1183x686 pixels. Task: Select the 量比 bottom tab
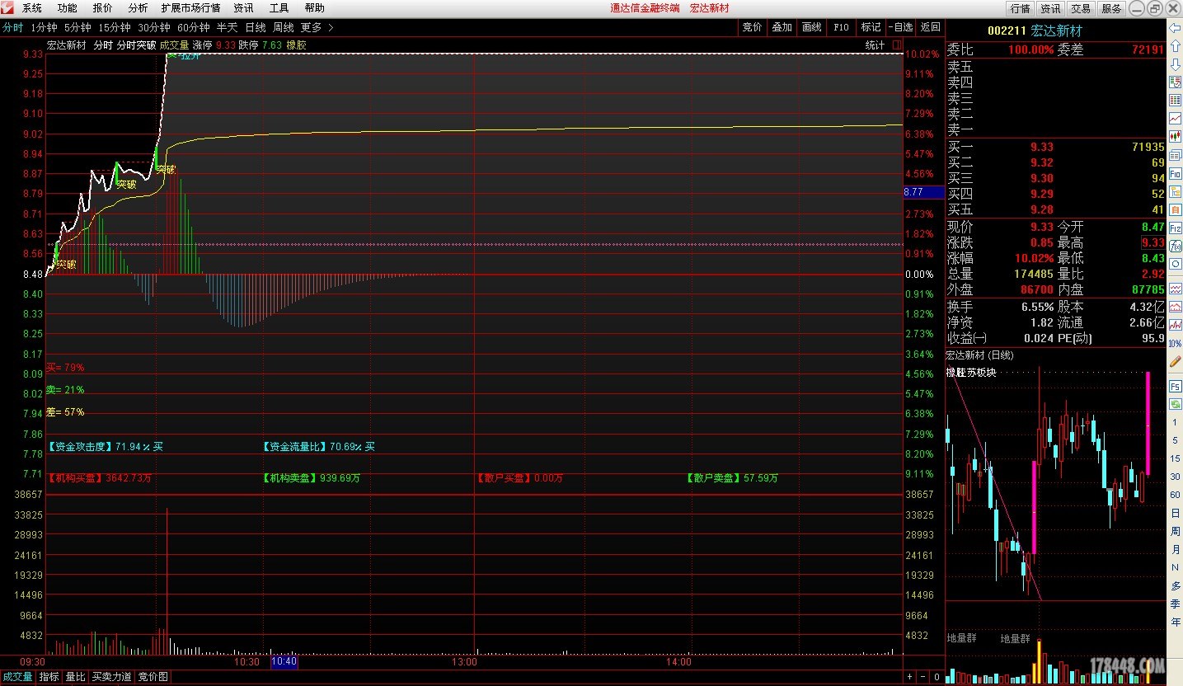tap(75, 677)
